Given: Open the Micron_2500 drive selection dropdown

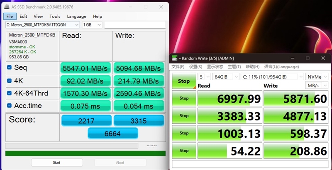Looking at the screenshot, I should point(43,25).
